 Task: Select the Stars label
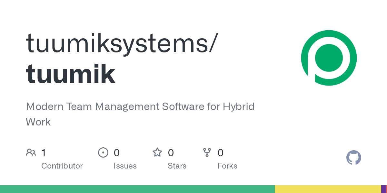pyautogui.click(x=177, y=166)
